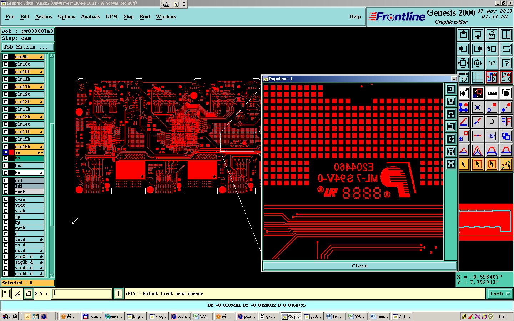Open the File menu
The image size is (514, 321).
click(x=10, y=16)
